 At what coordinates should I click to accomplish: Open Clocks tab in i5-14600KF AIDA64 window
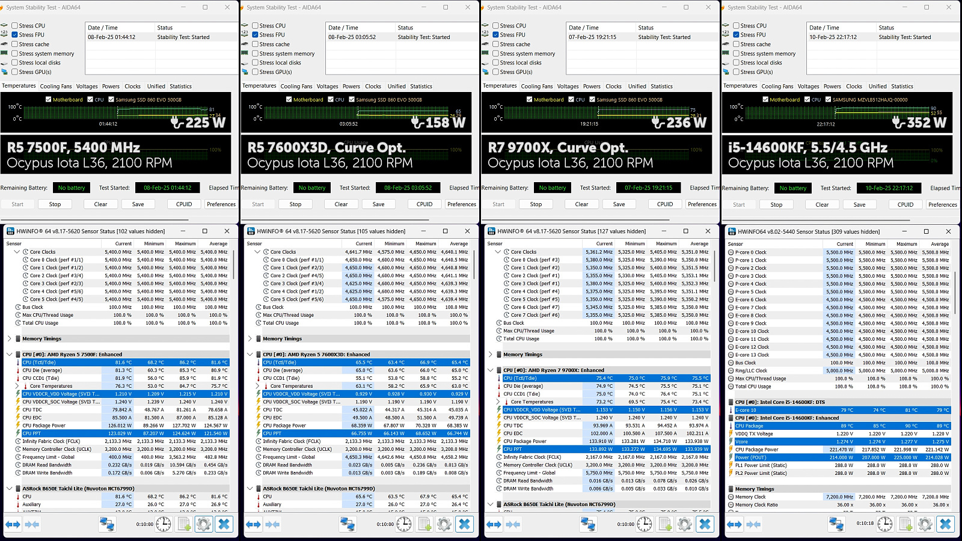(x=854, y=87)
